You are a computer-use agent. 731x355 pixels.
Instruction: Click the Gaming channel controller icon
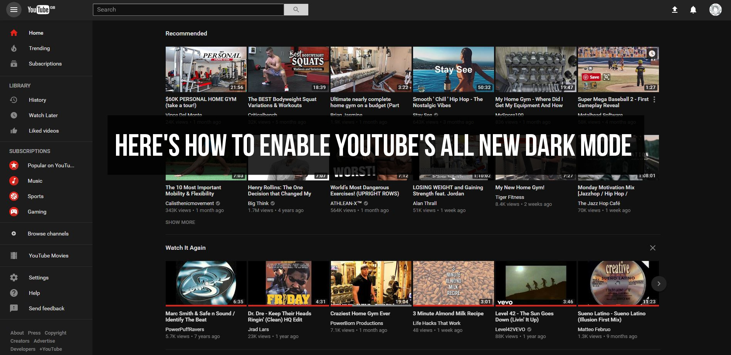tap(14, 212)
